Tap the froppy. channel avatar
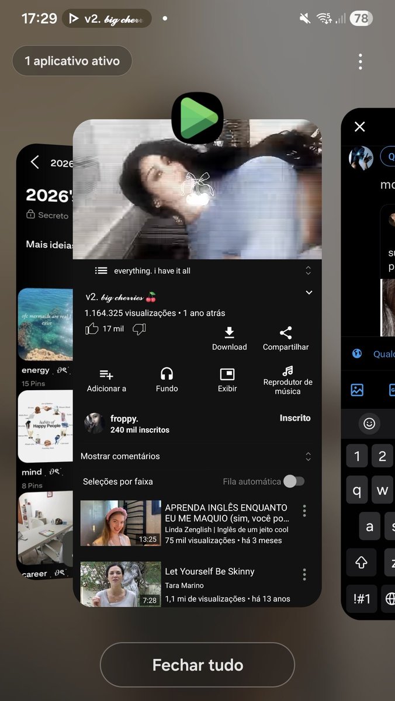395x701 pixels. pyautogui.click(x=95, y=423)
